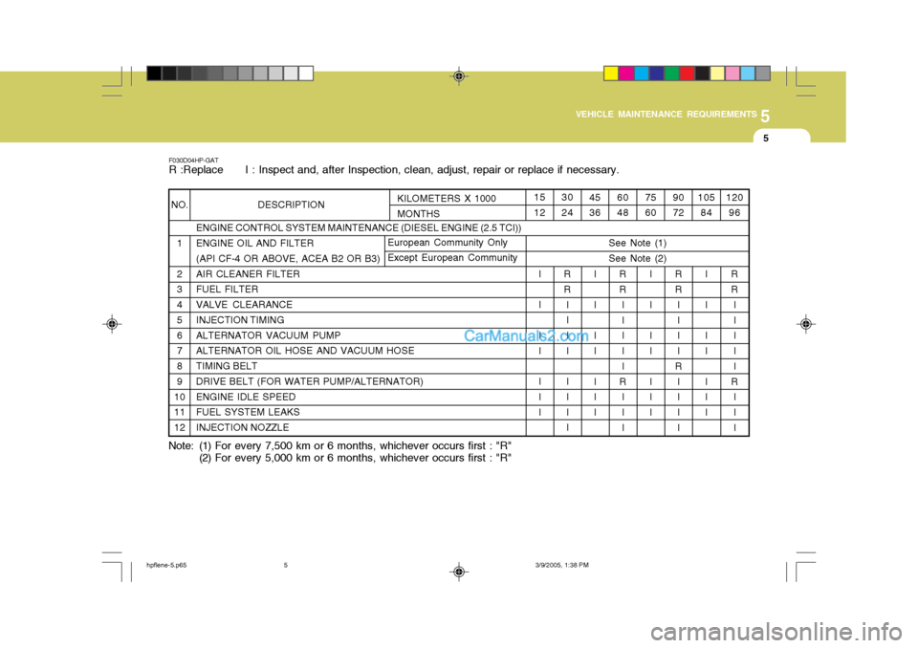This screenshot has height=648, width=918.
Task: Click the large chapter number '5' in header
Action: tap(765, 117)
